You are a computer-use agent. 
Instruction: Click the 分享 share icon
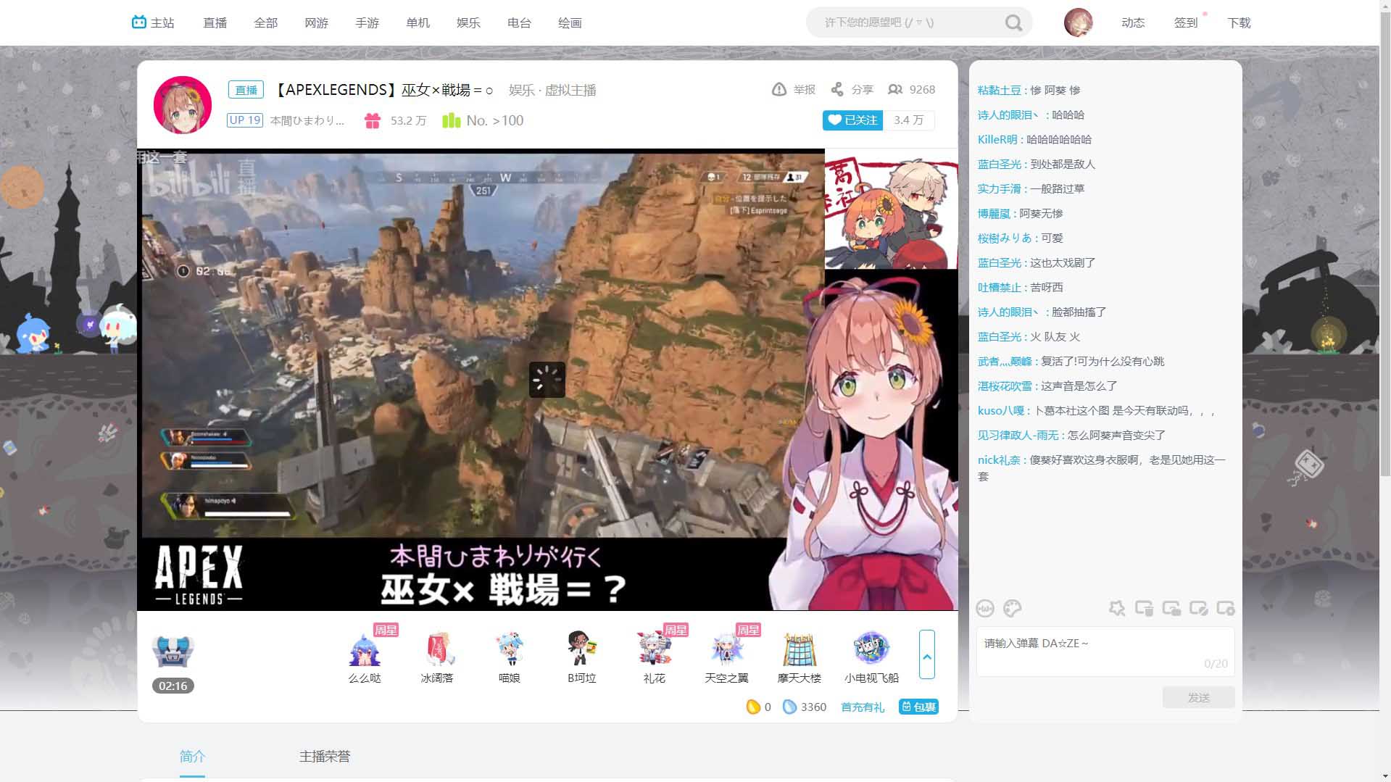click(x=839, y=89)
